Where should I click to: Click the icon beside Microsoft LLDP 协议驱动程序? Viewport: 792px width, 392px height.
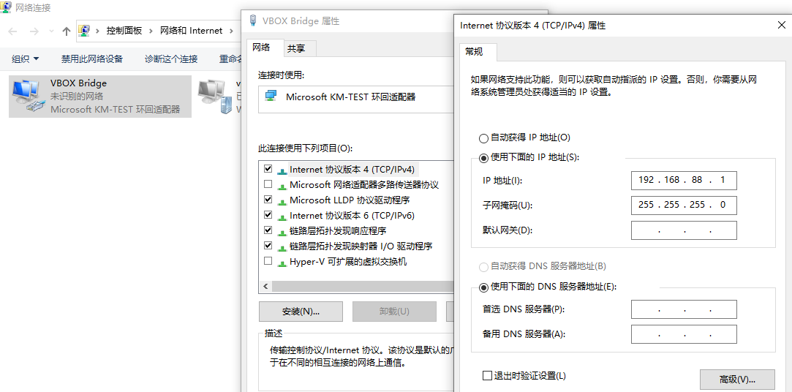tap(282, 201)
